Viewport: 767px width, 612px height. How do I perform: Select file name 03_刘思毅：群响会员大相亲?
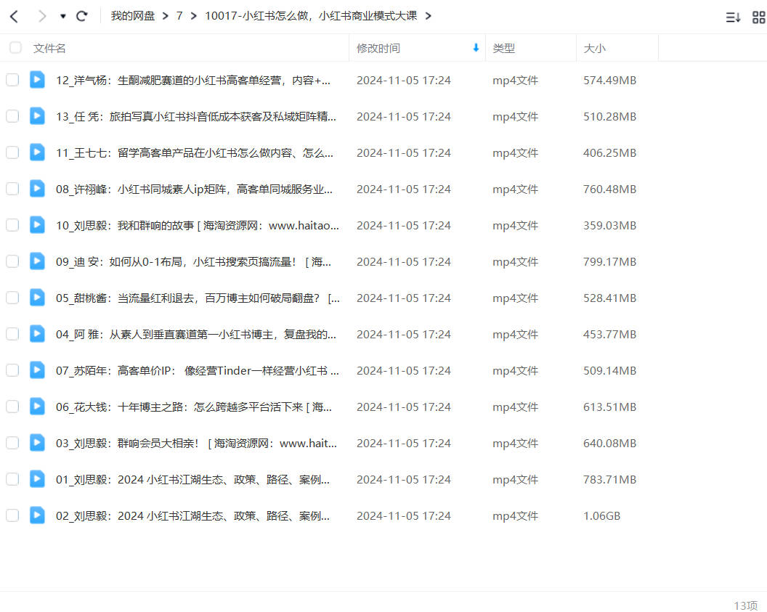[196, 444]
